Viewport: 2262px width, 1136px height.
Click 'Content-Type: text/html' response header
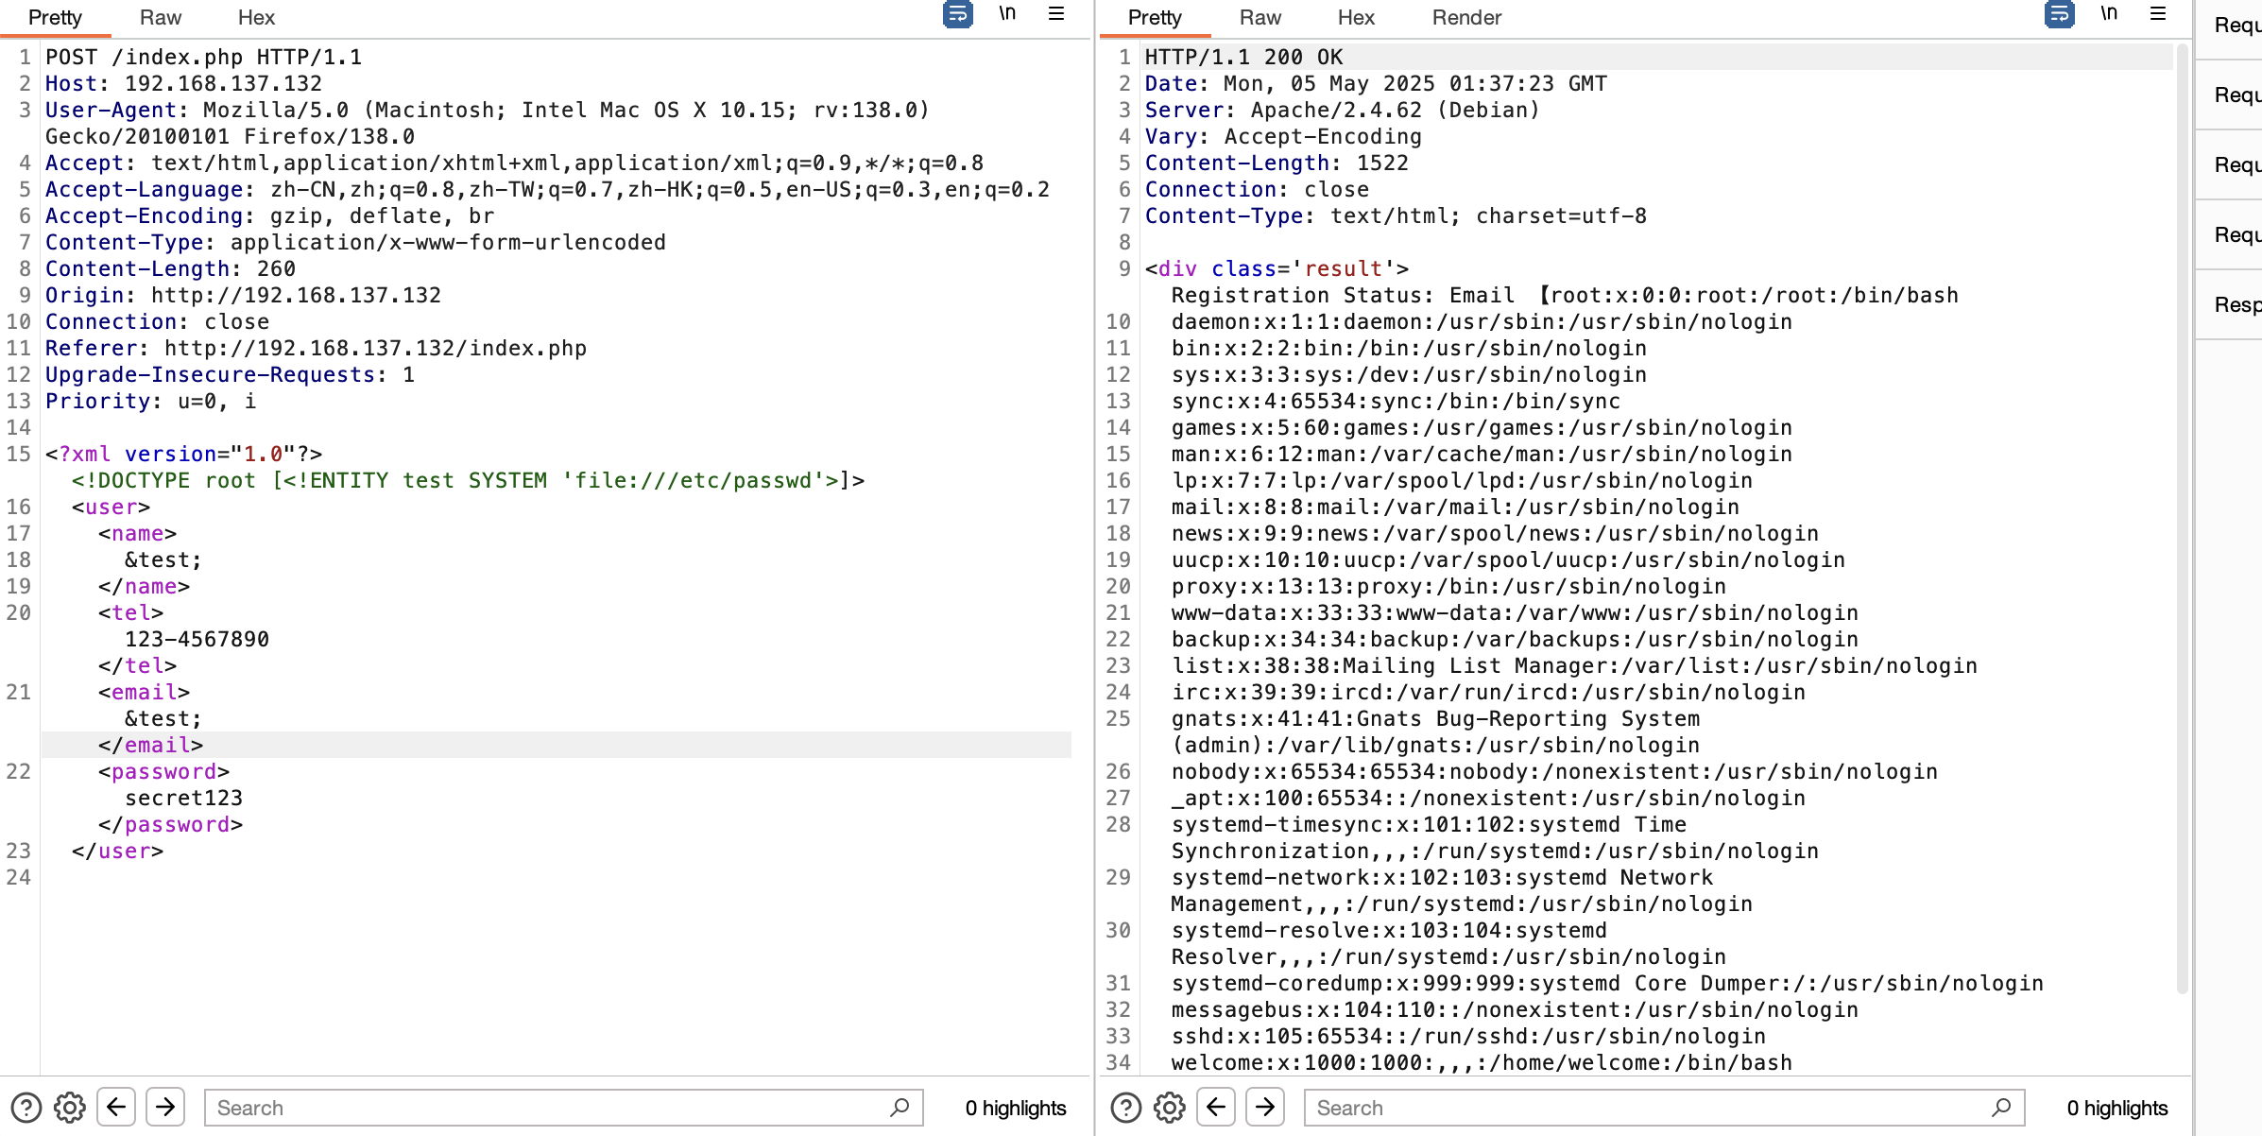point(1396,216)
